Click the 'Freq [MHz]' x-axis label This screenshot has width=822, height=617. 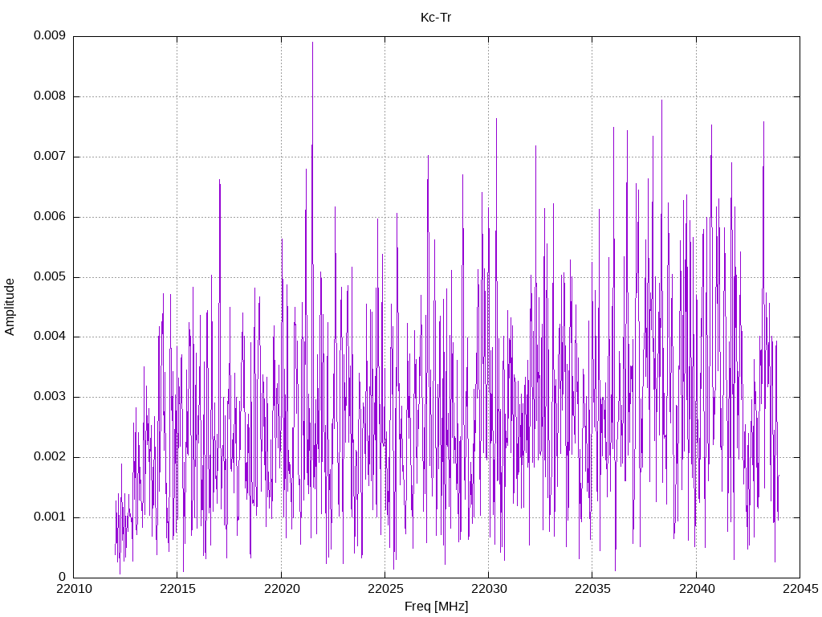[x=436, y=607]
